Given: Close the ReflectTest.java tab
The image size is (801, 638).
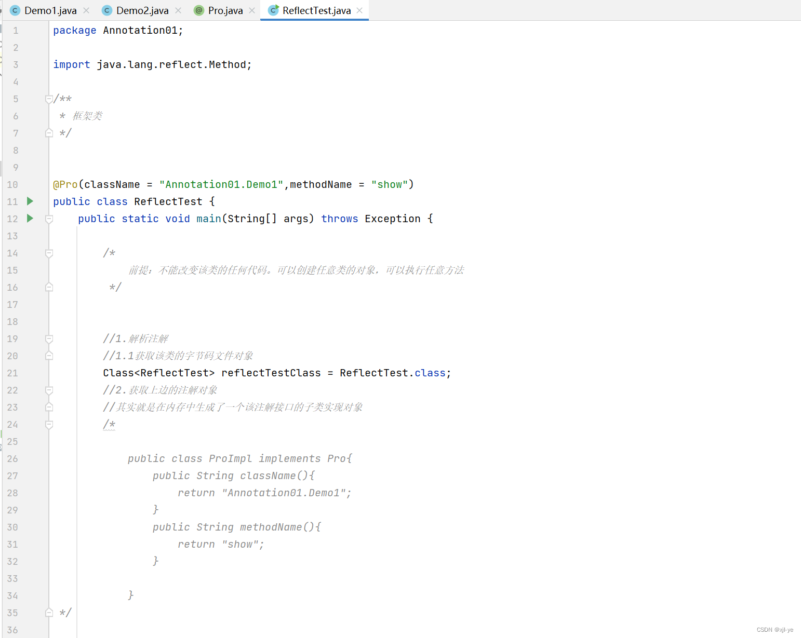Looking at the screenshot, I should tap(359, 10).
